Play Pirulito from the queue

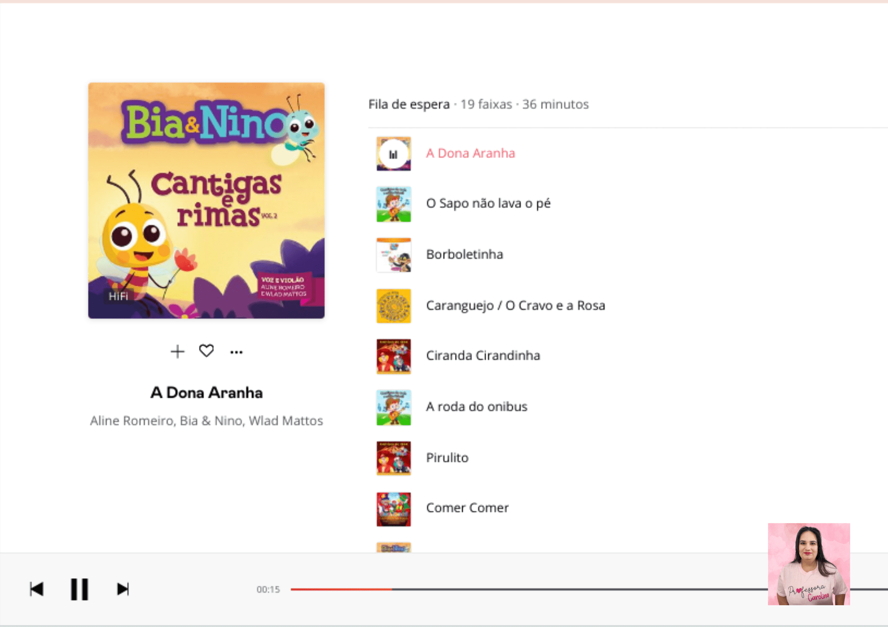(x=447, y=458)
